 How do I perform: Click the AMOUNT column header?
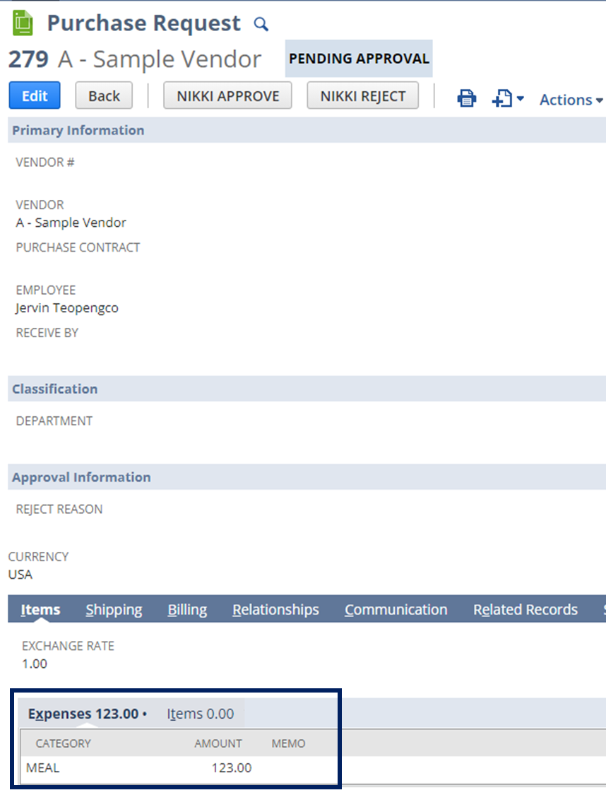[218, 743]
